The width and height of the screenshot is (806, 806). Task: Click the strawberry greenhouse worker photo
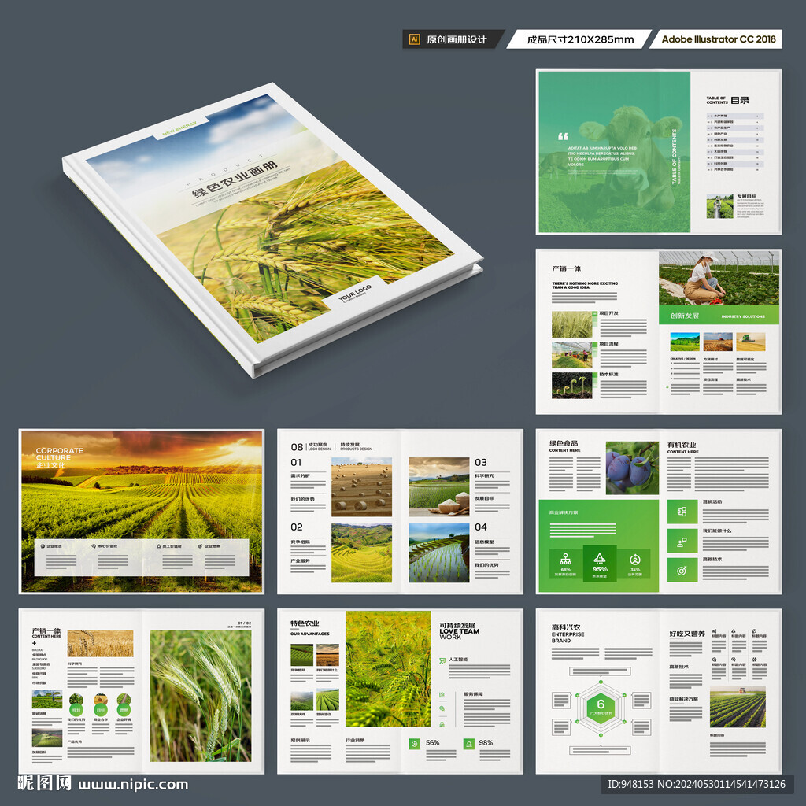(x=719, y=278)
